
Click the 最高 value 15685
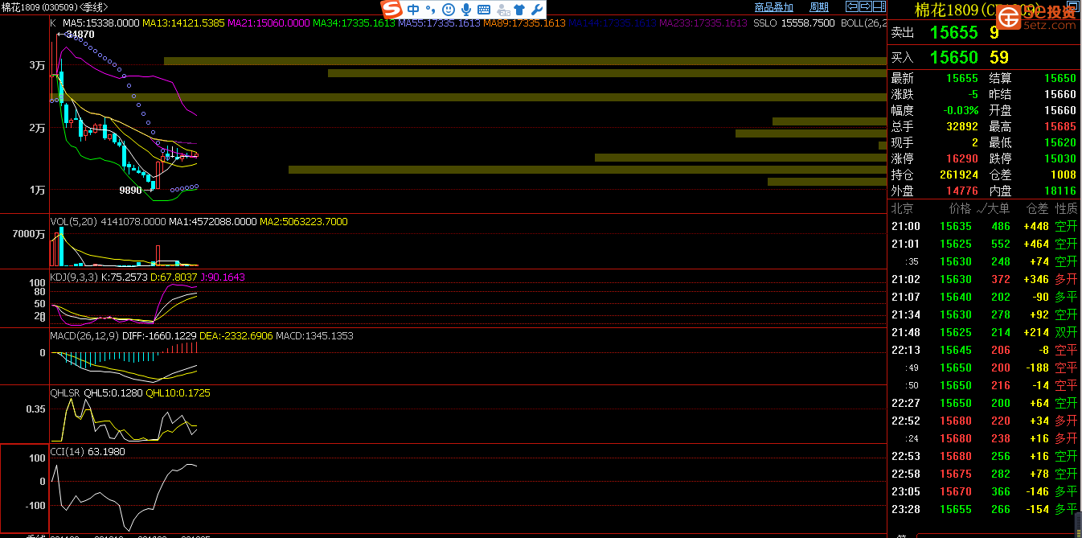tap(1059, 126)
